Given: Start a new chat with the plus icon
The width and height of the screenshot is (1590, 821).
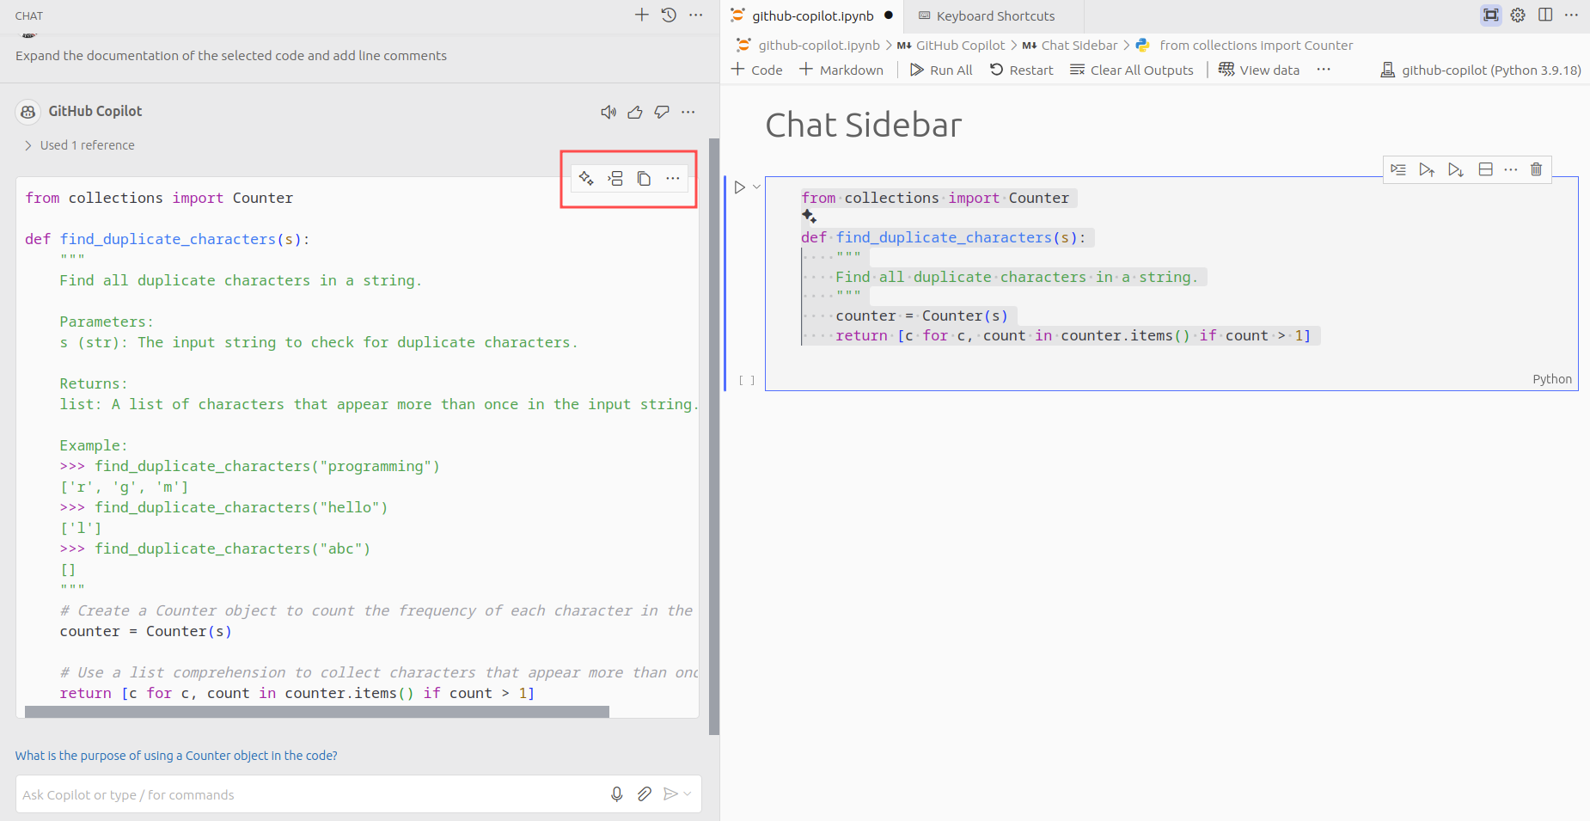Looking at the screenshot, I should tap(641, 15).
